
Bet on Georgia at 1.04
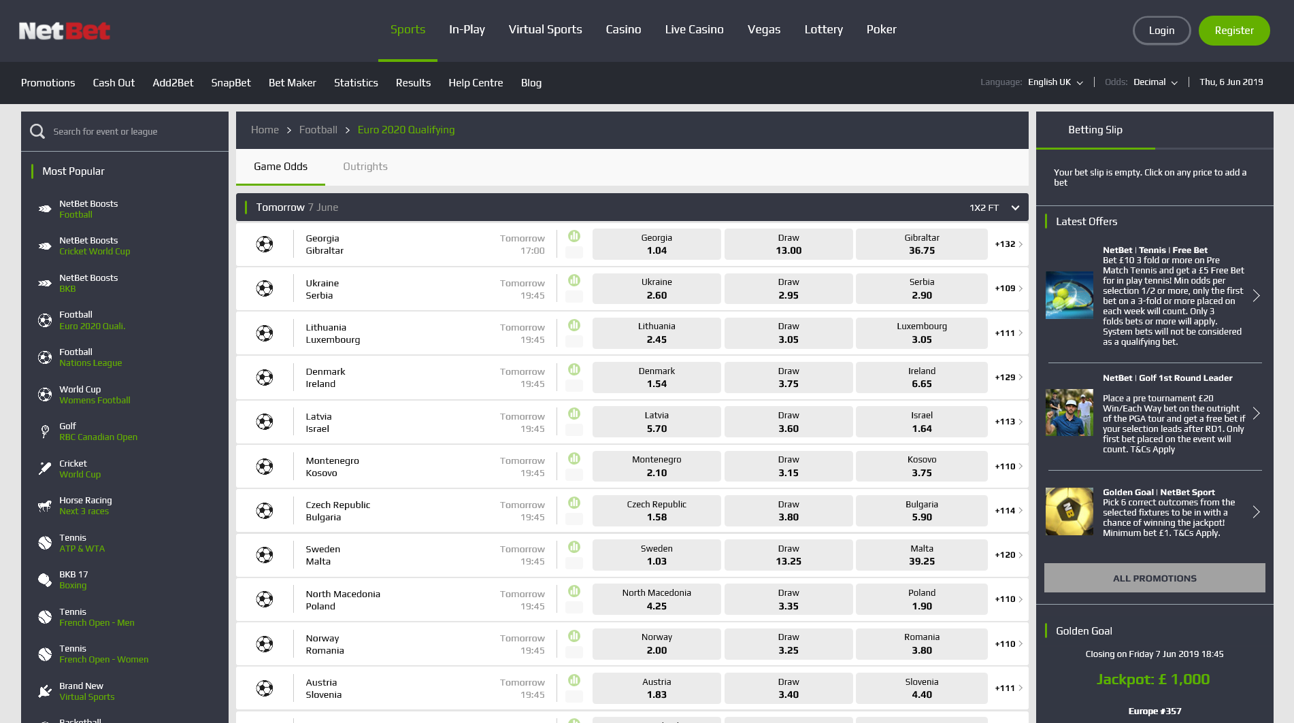657,244
